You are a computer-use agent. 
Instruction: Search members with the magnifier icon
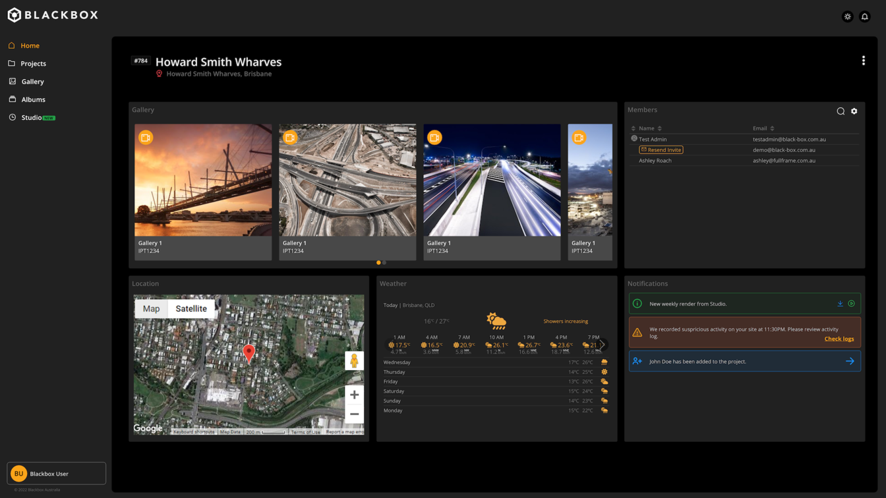841,111
